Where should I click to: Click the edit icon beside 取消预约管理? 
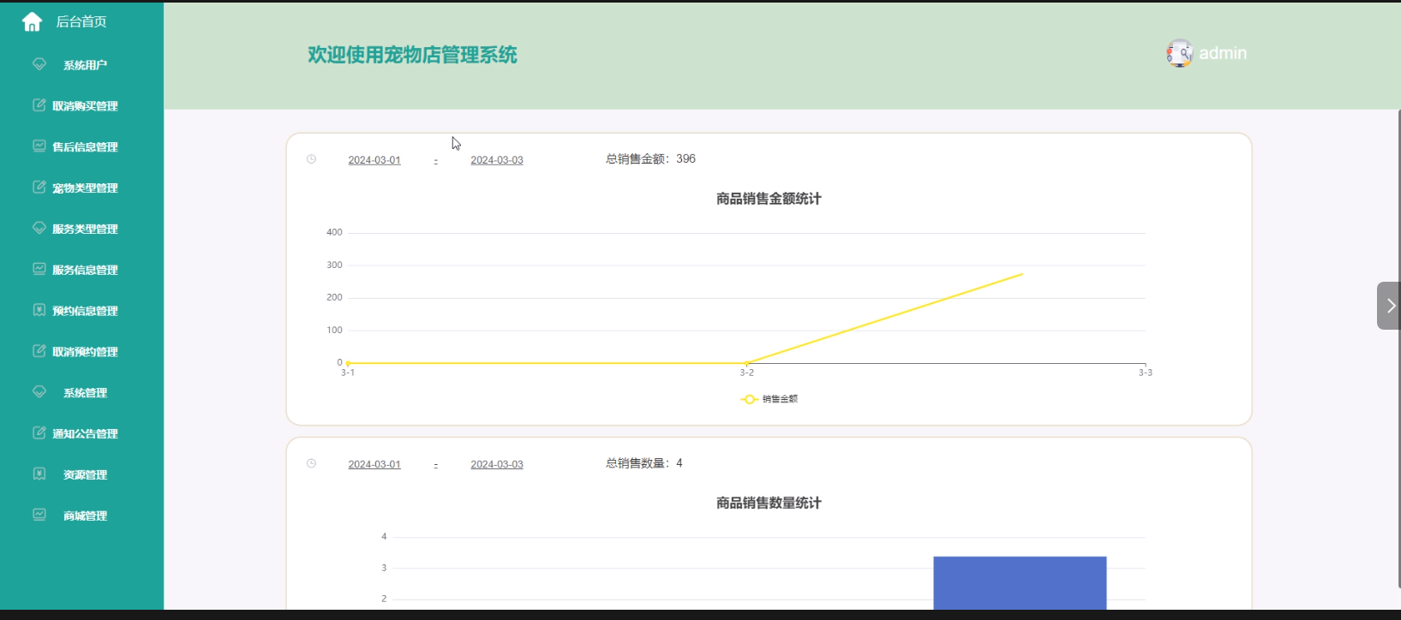point(39,351)
